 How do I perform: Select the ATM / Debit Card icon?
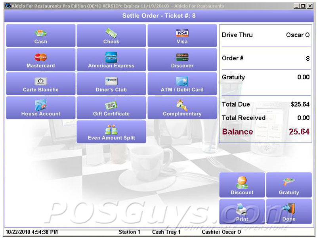(182, 81)
